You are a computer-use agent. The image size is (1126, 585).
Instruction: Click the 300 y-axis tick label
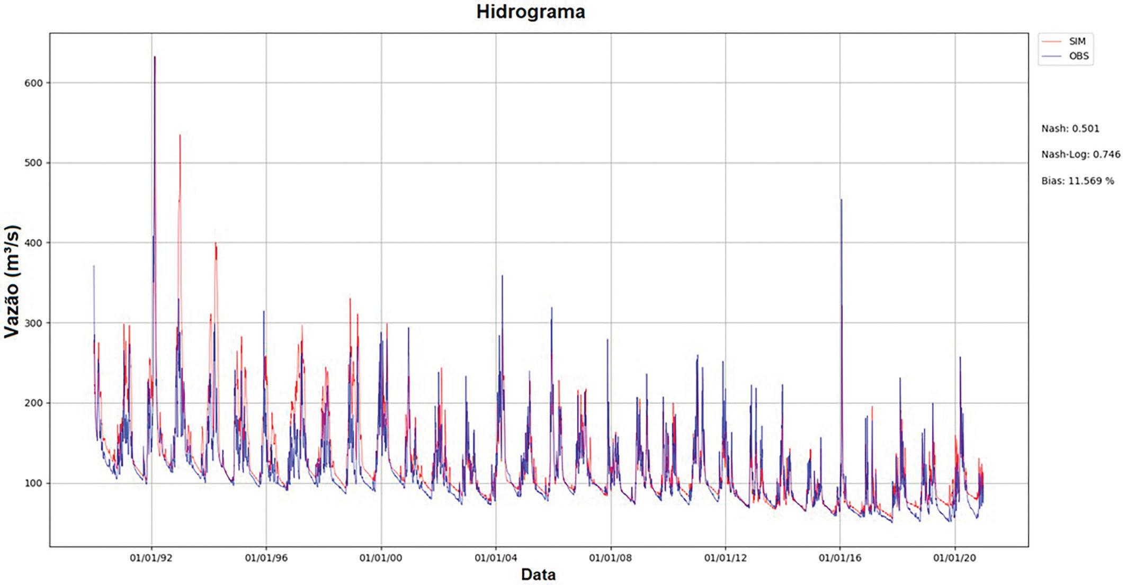click(33, 323)
